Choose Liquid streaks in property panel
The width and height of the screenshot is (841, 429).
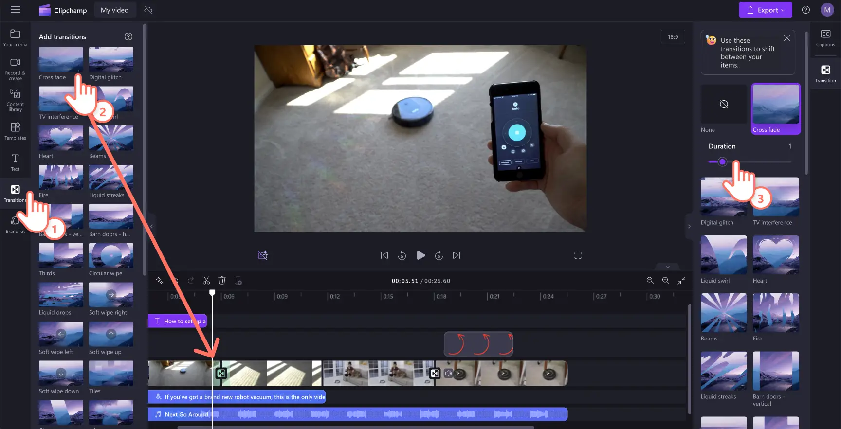(x=724, y=371)
